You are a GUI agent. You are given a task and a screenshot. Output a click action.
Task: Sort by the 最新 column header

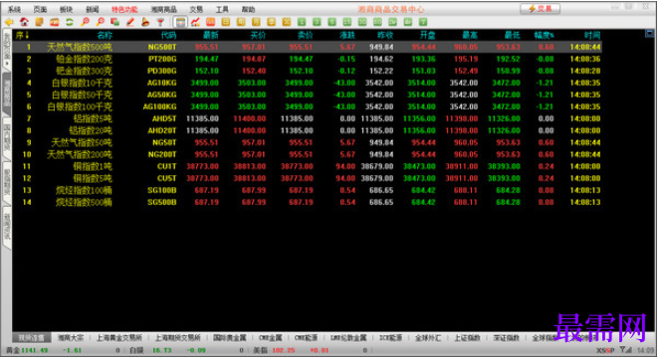tap(211, 35)
